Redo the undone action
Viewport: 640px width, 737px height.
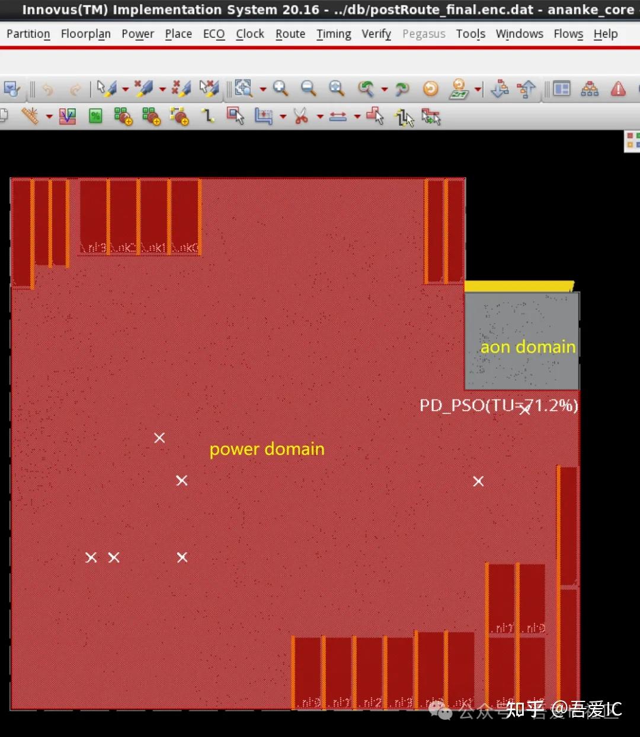coord(75,89)
